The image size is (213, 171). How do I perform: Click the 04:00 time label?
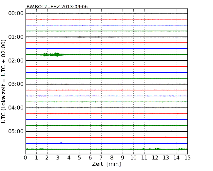[16, 108]
